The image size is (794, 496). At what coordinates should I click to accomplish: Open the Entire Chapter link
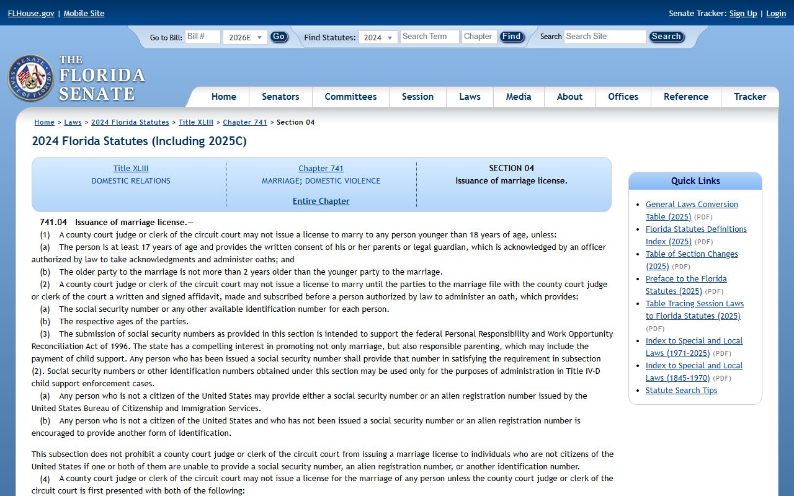(321, 201)
